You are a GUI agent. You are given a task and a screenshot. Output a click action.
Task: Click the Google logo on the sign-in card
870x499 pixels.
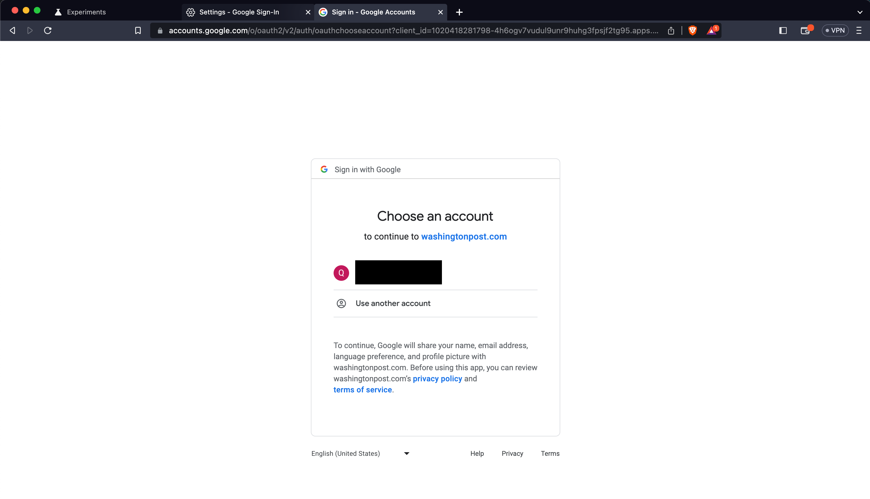(x=324, y=169)
